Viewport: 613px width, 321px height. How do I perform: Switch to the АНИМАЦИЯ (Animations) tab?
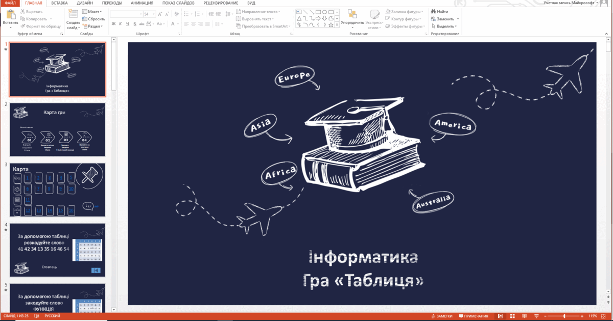(x=143, y=3)
